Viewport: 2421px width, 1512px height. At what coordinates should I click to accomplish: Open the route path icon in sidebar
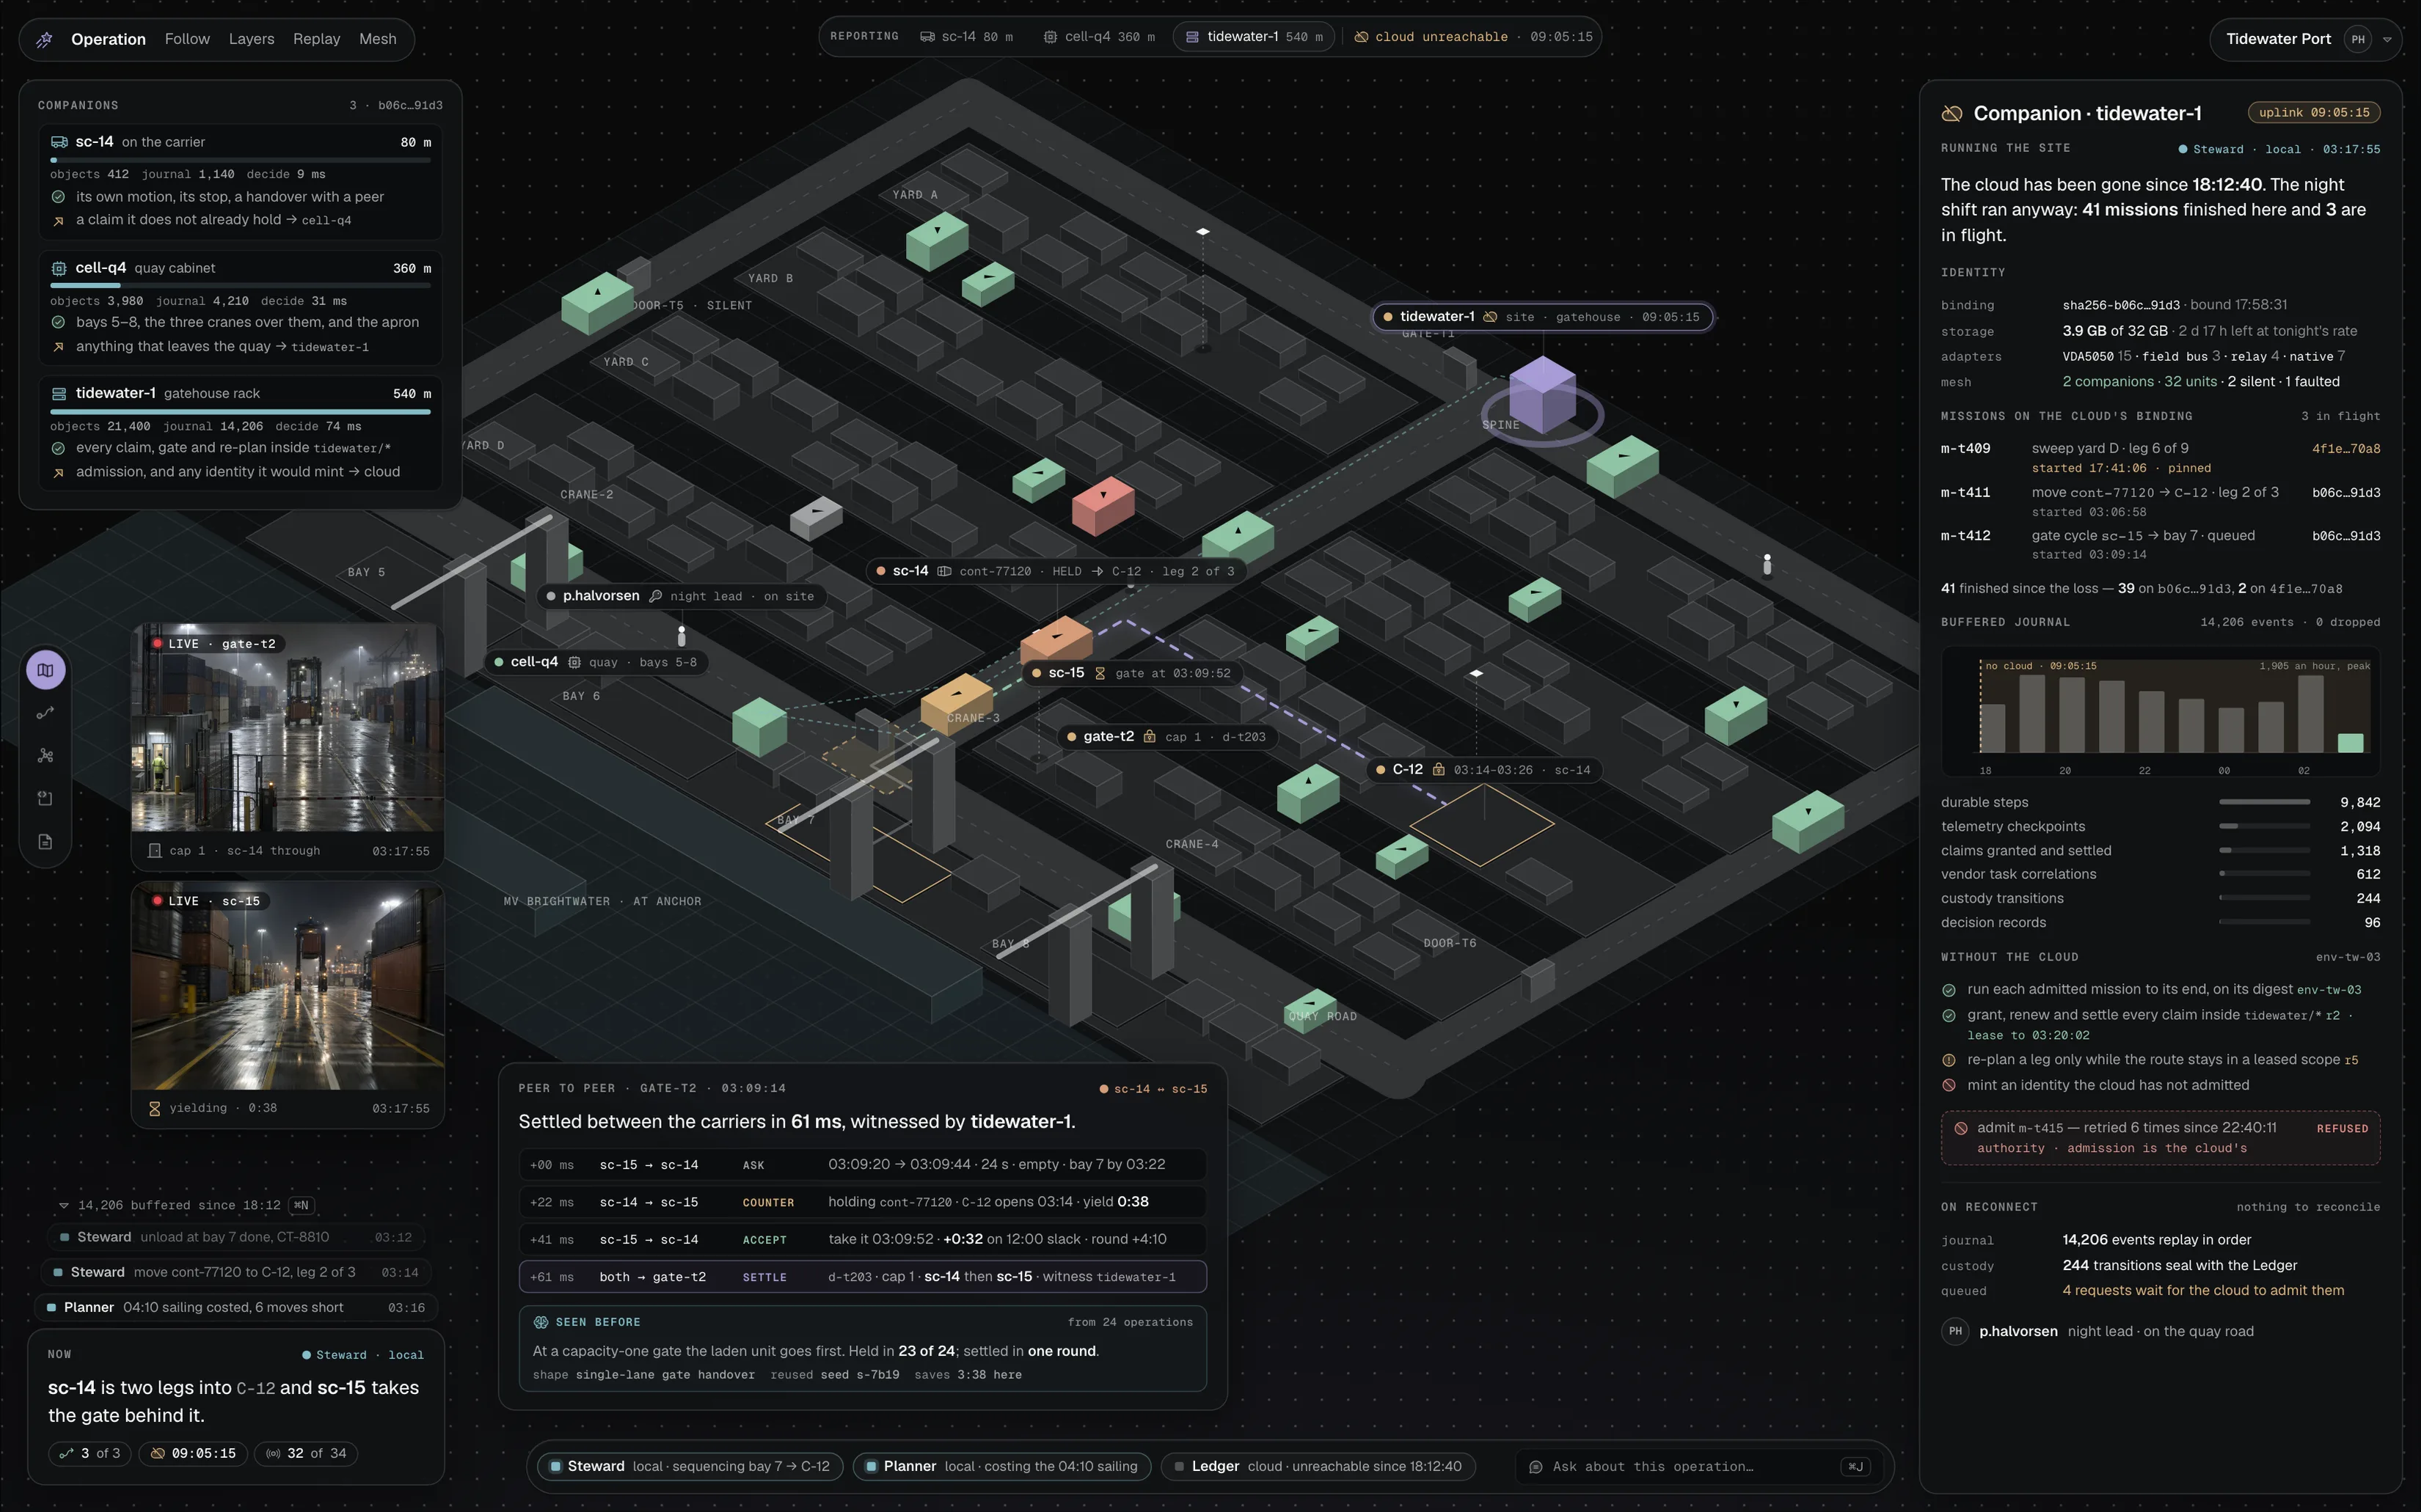point(45,713)
